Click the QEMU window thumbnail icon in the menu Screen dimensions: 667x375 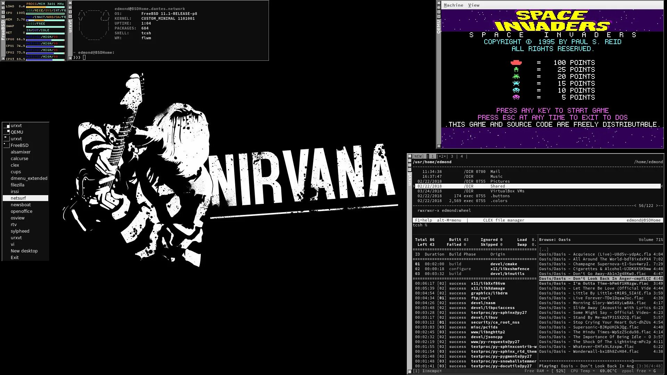(6, 132)
